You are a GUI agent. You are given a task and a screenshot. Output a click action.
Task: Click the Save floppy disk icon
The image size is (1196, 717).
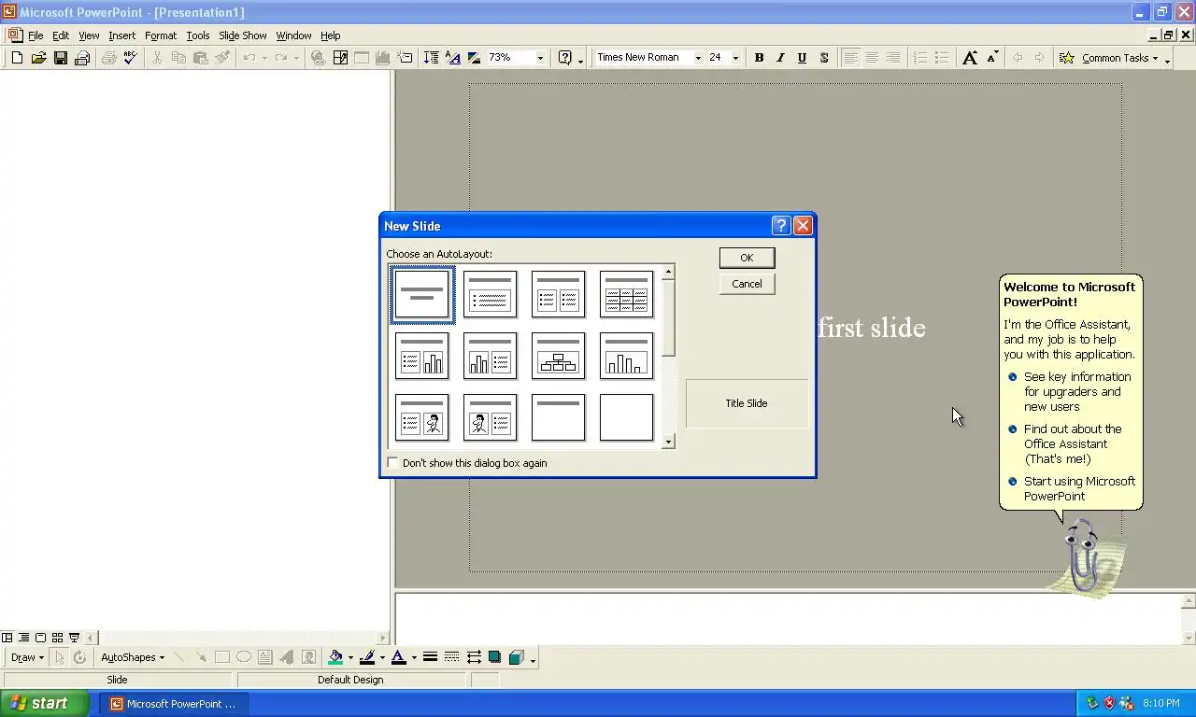60,58
